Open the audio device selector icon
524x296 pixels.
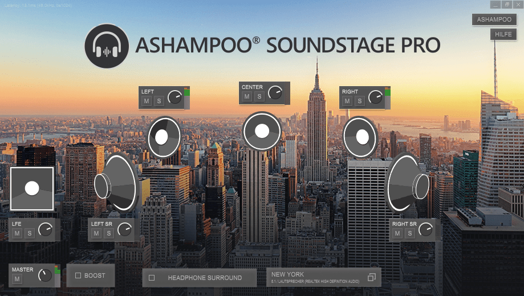tap(372, 277)
